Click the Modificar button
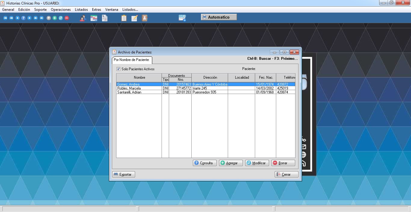 [257, 163]
